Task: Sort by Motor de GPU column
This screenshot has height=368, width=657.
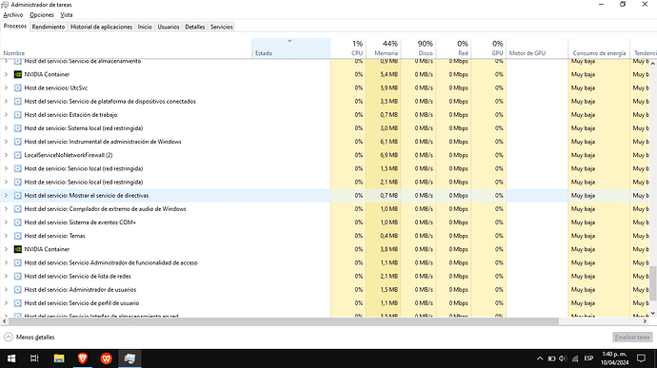Action: [537, 48]
